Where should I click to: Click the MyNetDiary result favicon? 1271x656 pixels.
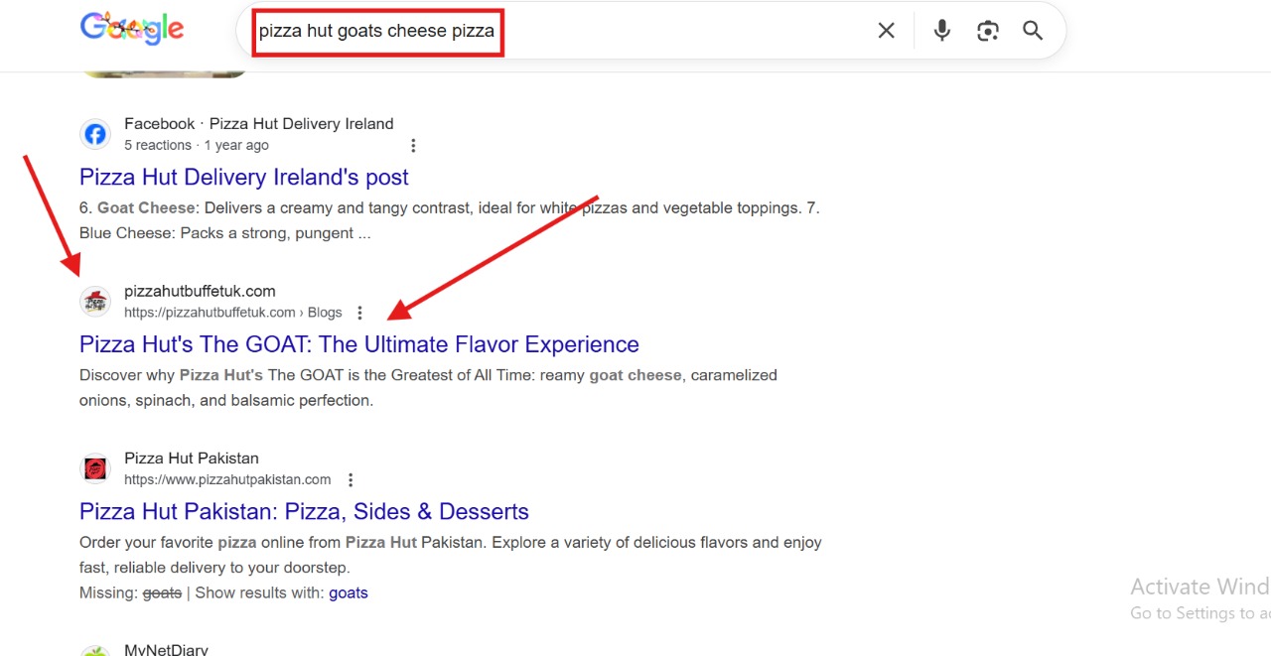95,650
